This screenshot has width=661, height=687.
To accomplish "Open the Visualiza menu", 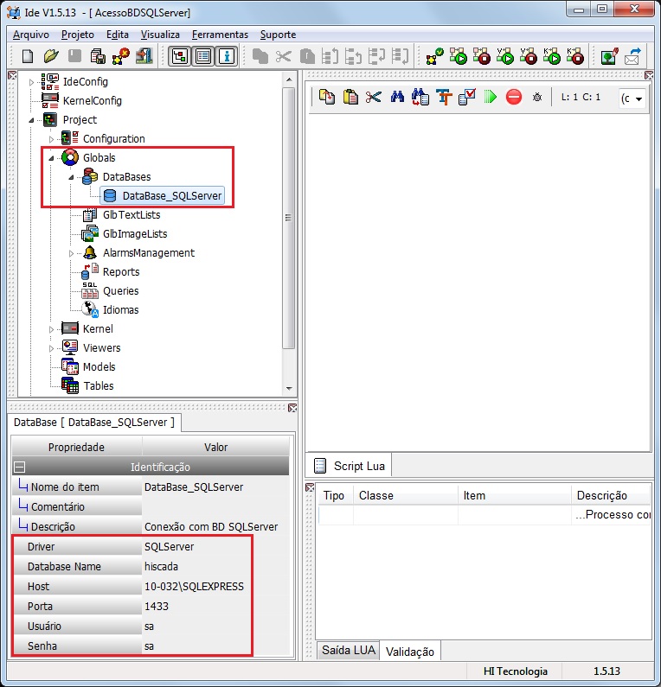I will click(x=160, y=35).
